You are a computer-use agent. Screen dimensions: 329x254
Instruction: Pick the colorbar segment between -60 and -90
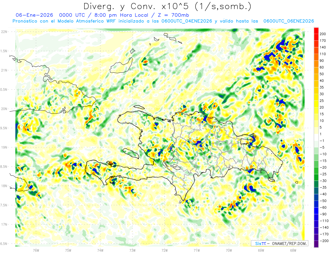click(316, 211)
